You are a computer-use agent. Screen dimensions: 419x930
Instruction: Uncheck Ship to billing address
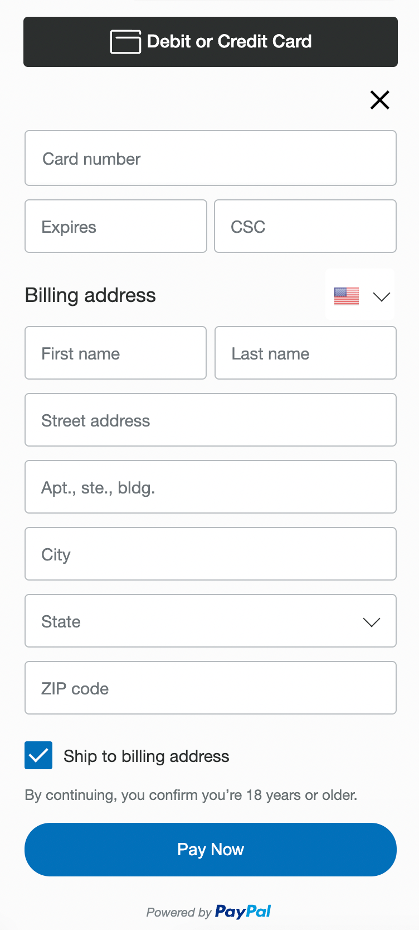click(38, 755)
